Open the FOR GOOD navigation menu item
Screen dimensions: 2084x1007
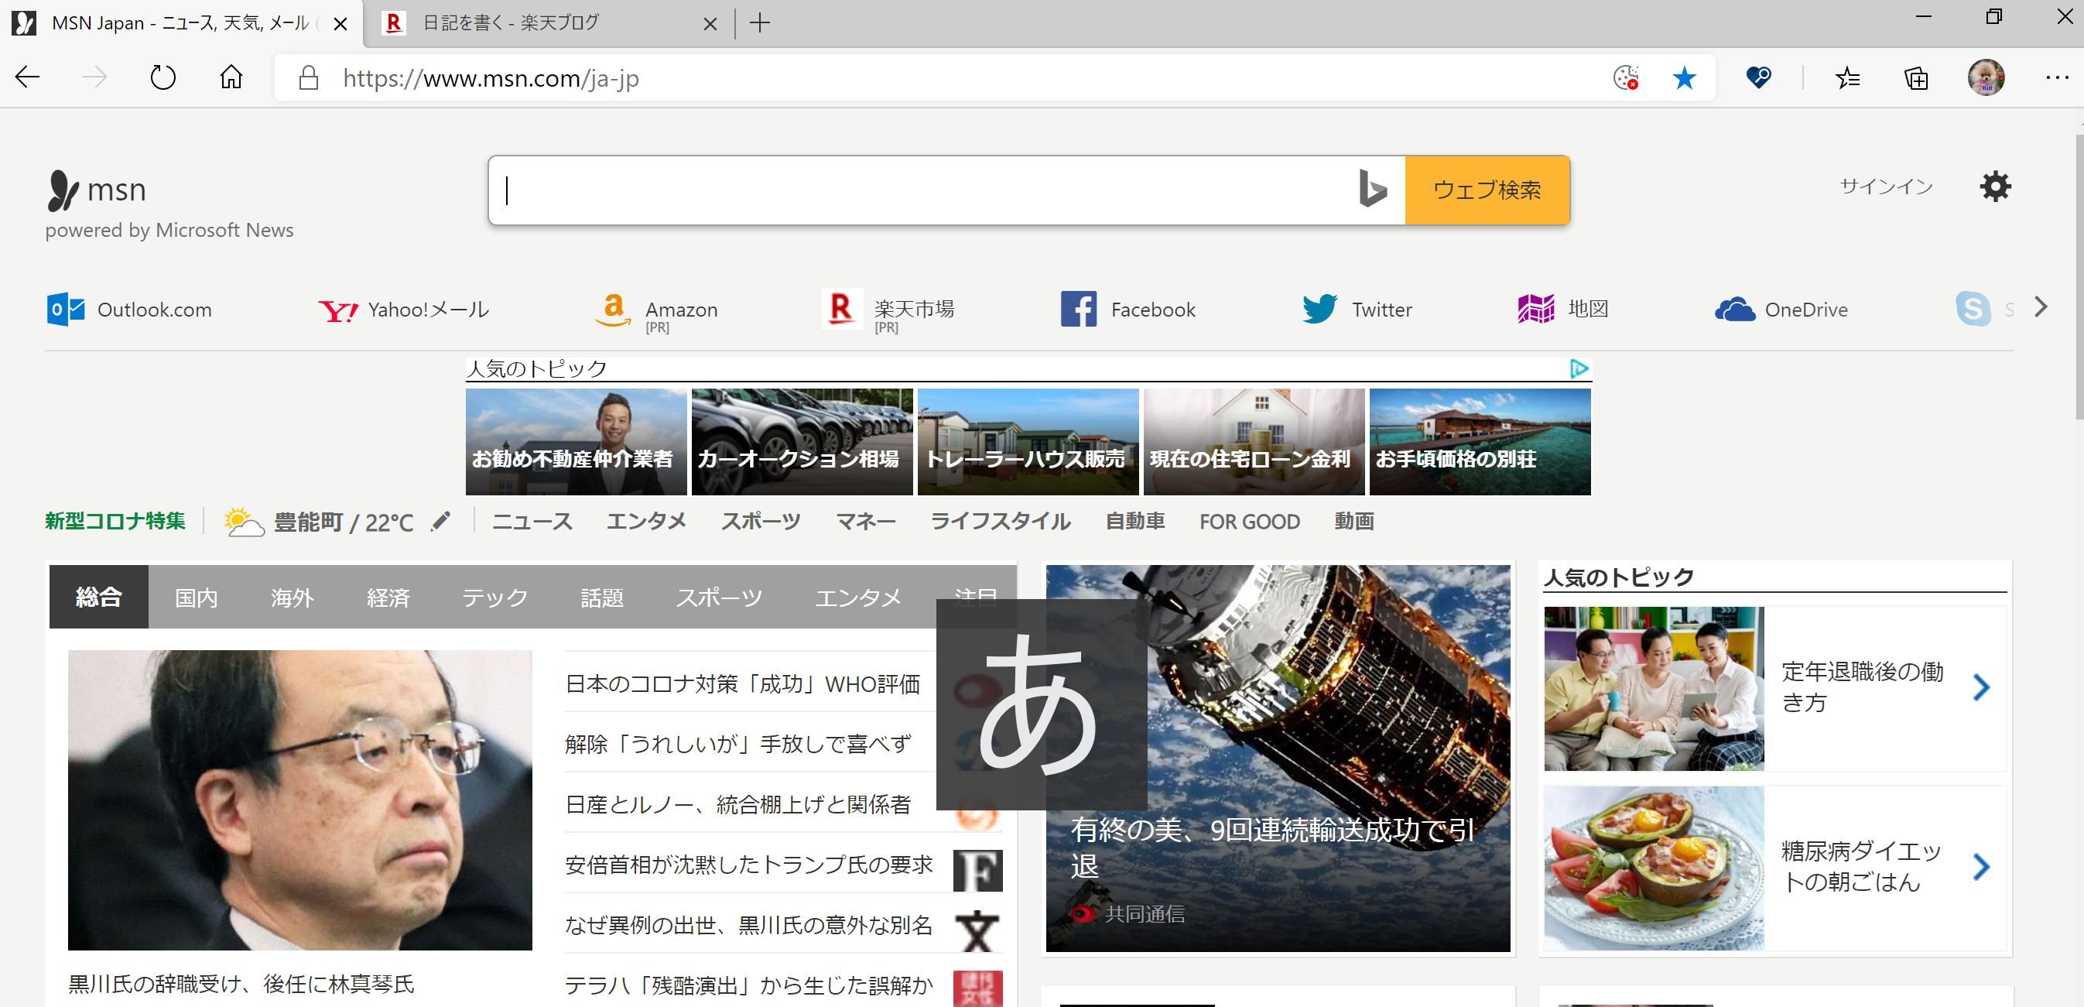pyautogui.click(x=1250, y=522)
